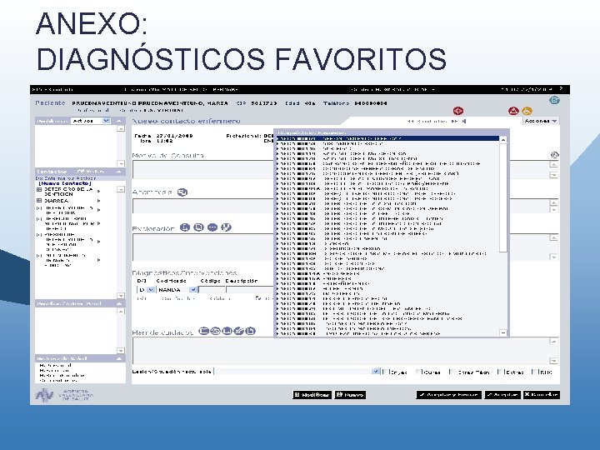The height and width of the screenshot is (450, 600).
Task: Click the favorites list scrollbar down arrow
Action: [503, 332]
